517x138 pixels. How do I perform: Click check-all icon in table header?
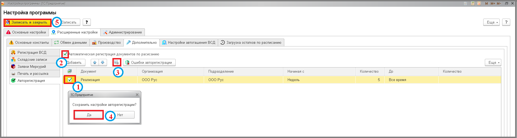click(69, 71)
